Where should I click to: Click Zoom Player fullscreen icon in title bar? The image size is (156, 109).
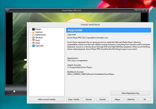[136, 10]
